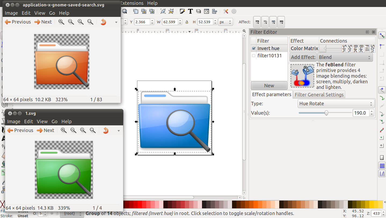Open the Align and Distribute dialog
The image size is (386, 218).
click(215, 11)
